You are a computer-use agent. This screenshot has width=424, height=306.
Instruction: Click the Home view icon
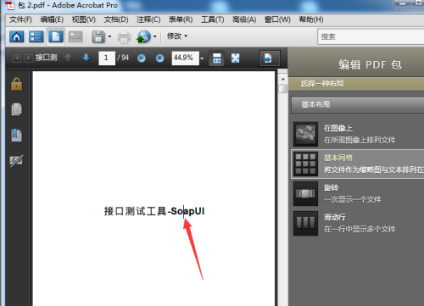tap(16, 36)
